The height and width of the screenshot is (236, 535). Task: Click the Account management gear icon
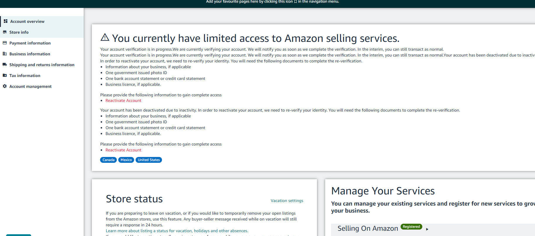click(x=5, y=86)
